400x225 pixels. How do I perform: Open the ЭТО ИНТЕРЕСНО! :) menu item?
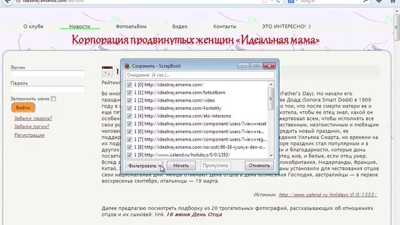[286, 26]
